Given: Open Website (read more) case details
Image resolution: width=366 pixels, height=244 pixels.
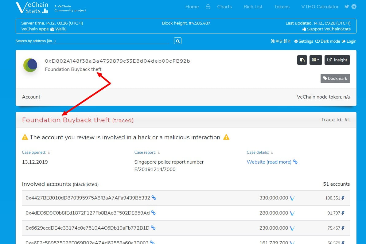Looking at the screenshot, I should 269,162.
